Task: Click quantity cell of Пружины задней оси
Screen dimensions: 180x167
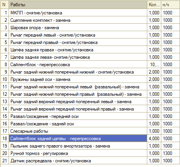Action: point(154,79)
